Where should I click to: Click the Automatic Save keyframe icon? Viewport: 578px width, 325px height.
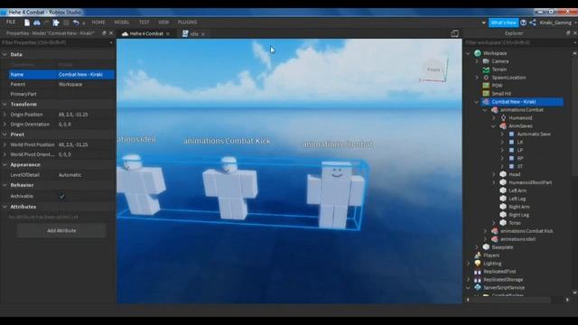(512, 135)
